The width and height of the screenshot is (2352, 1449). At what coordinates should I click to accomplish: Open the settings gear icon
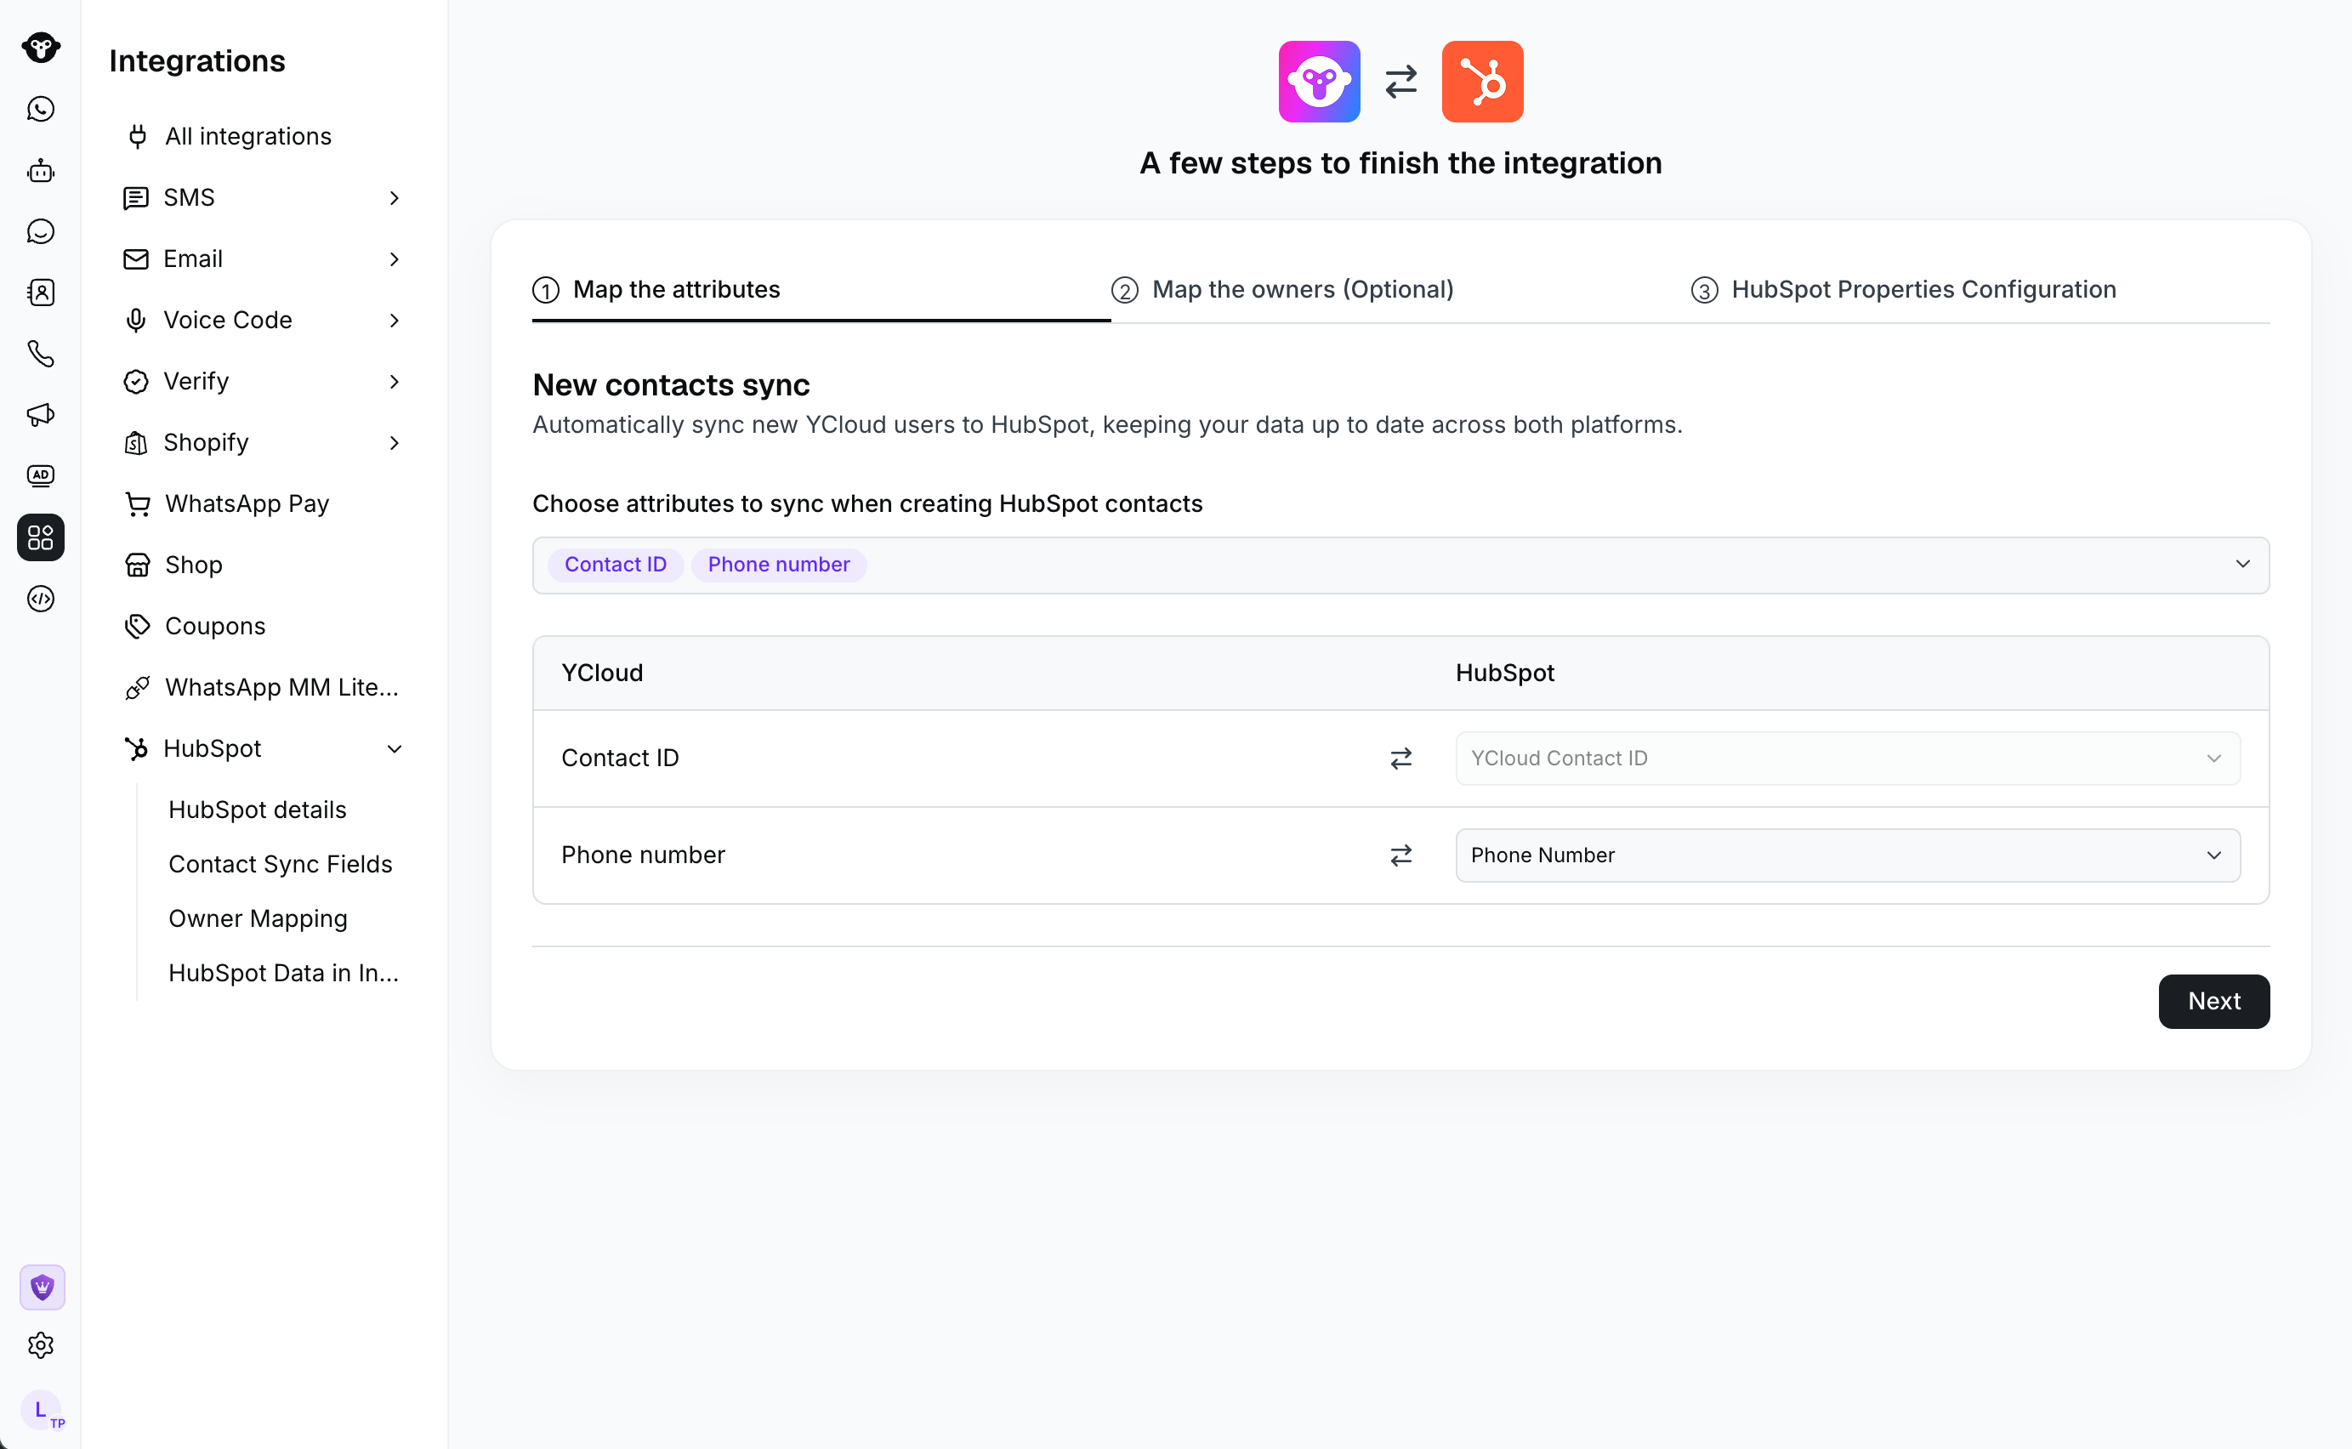click(40, 1345)
